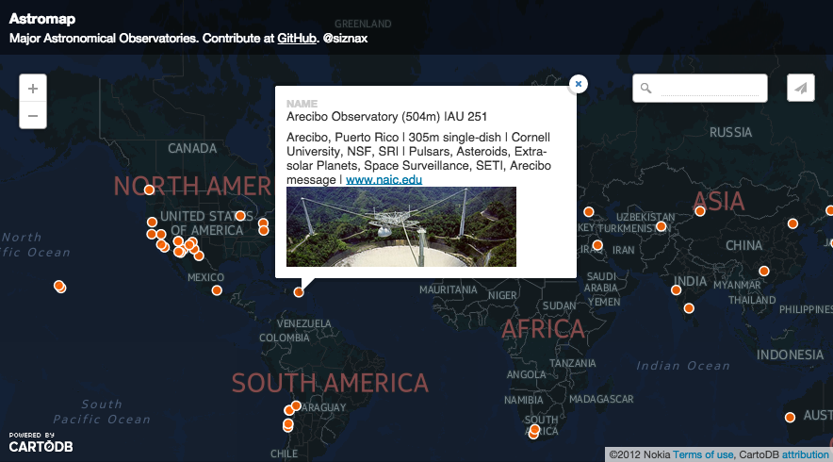Screen dimensions: 833x462
Task: Open the CartoDB attribution link
Action: pyautogui.click(x=805, y=454)
